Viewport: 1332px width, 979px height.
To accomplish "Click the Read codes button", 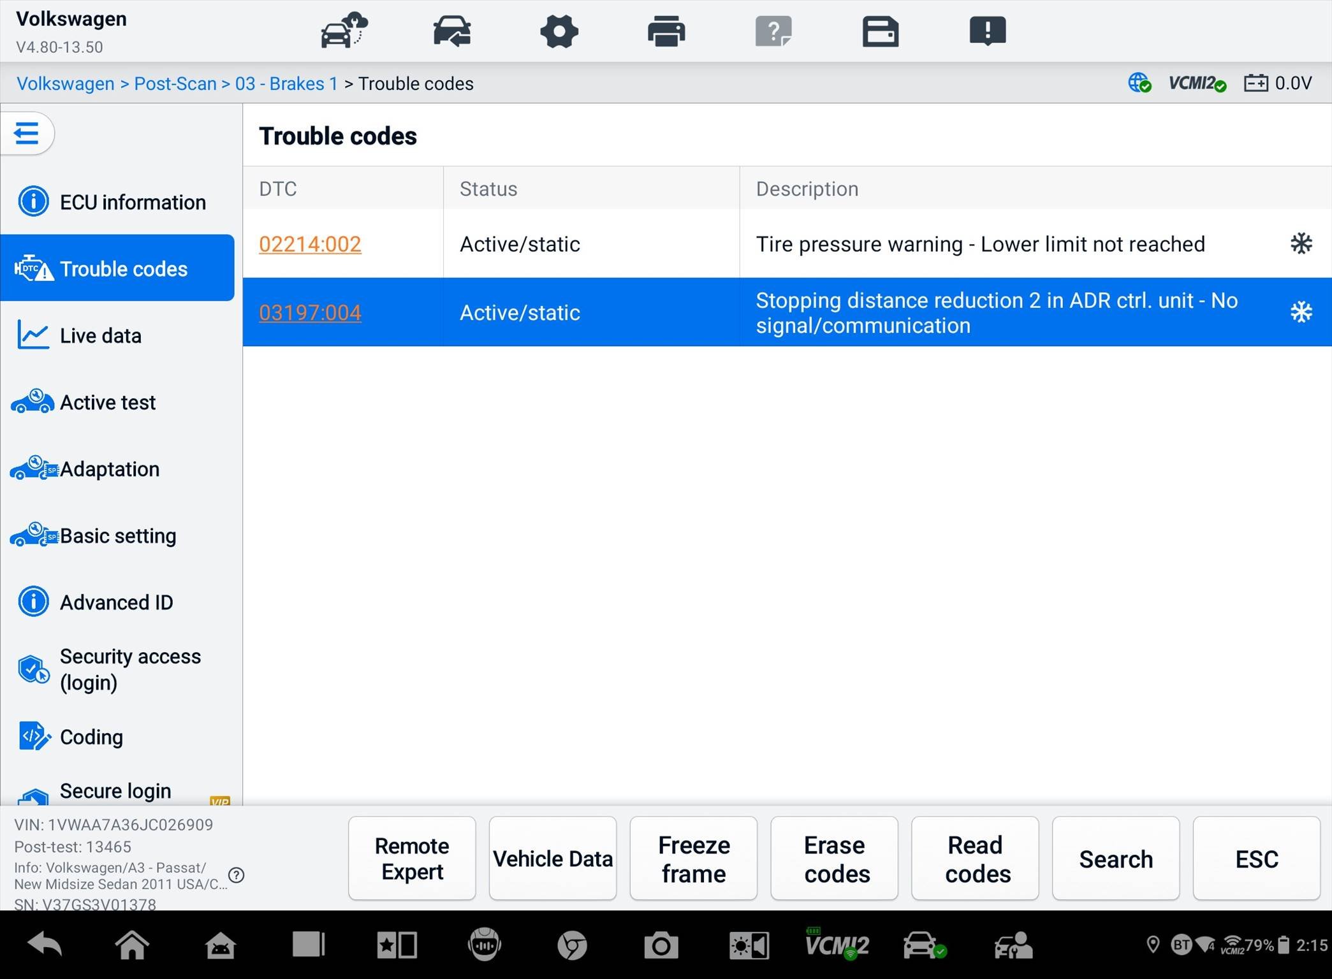I will pyautogui.click(x=976, y=858).
